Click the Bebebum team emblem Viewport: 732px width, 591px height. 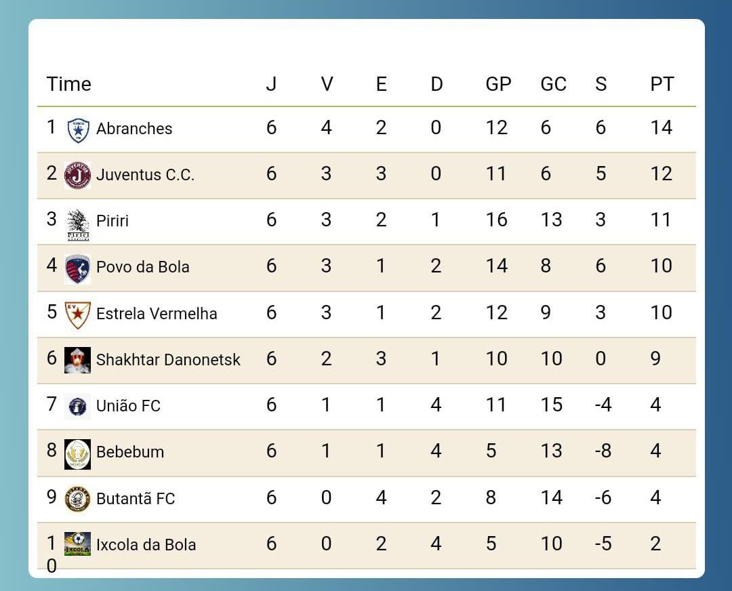77,453
